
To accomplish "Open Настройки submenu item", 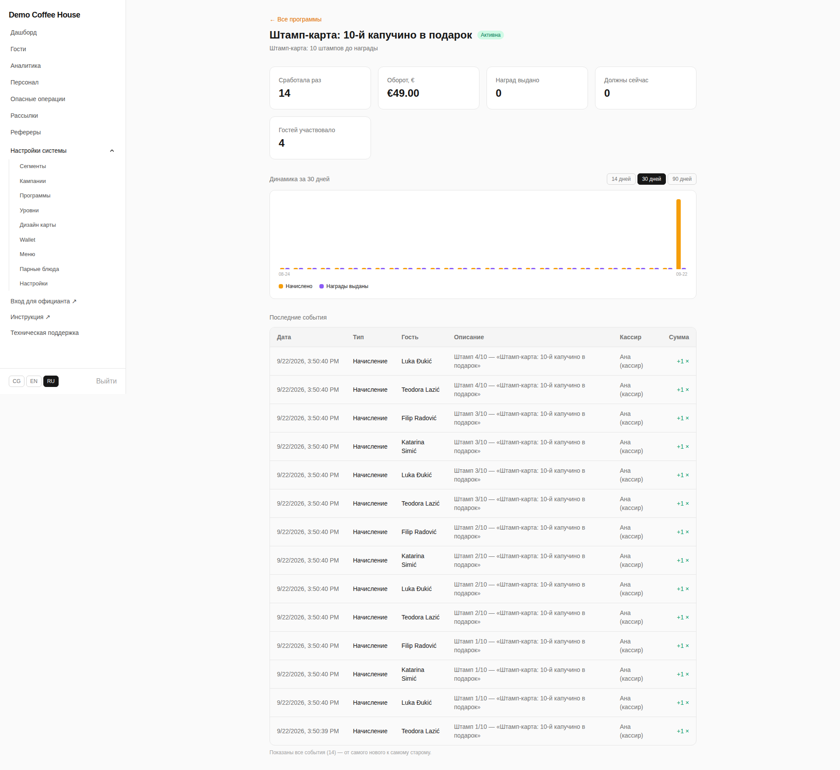I will (x=34, y=284).
